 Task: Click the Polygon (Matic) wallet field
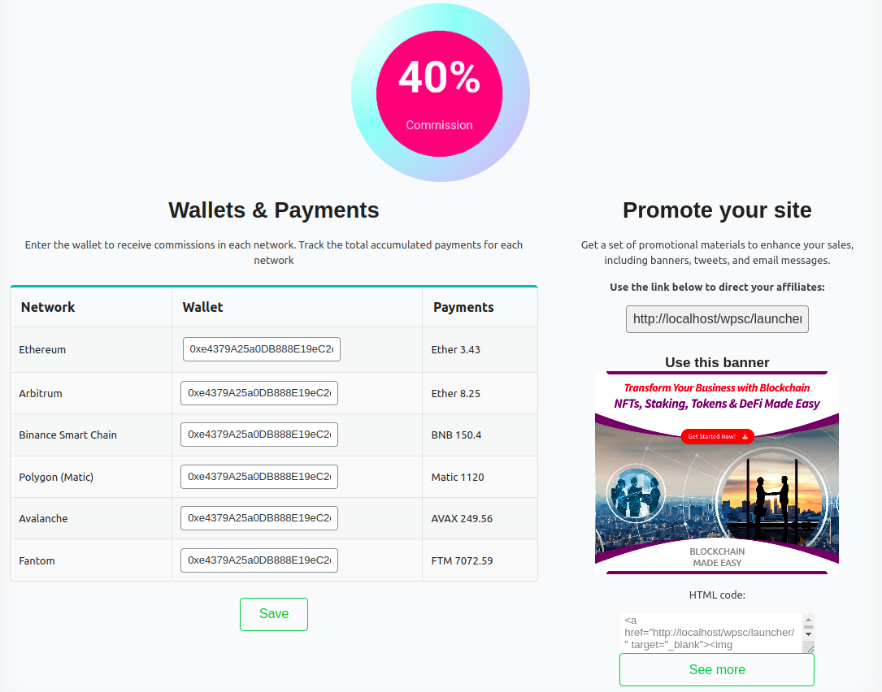point(259,477)
